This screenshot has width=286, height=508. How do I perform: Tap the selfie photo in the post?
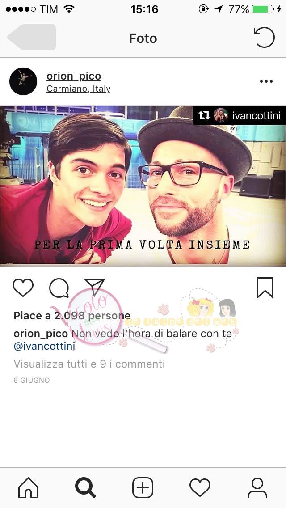pos(143,186)
